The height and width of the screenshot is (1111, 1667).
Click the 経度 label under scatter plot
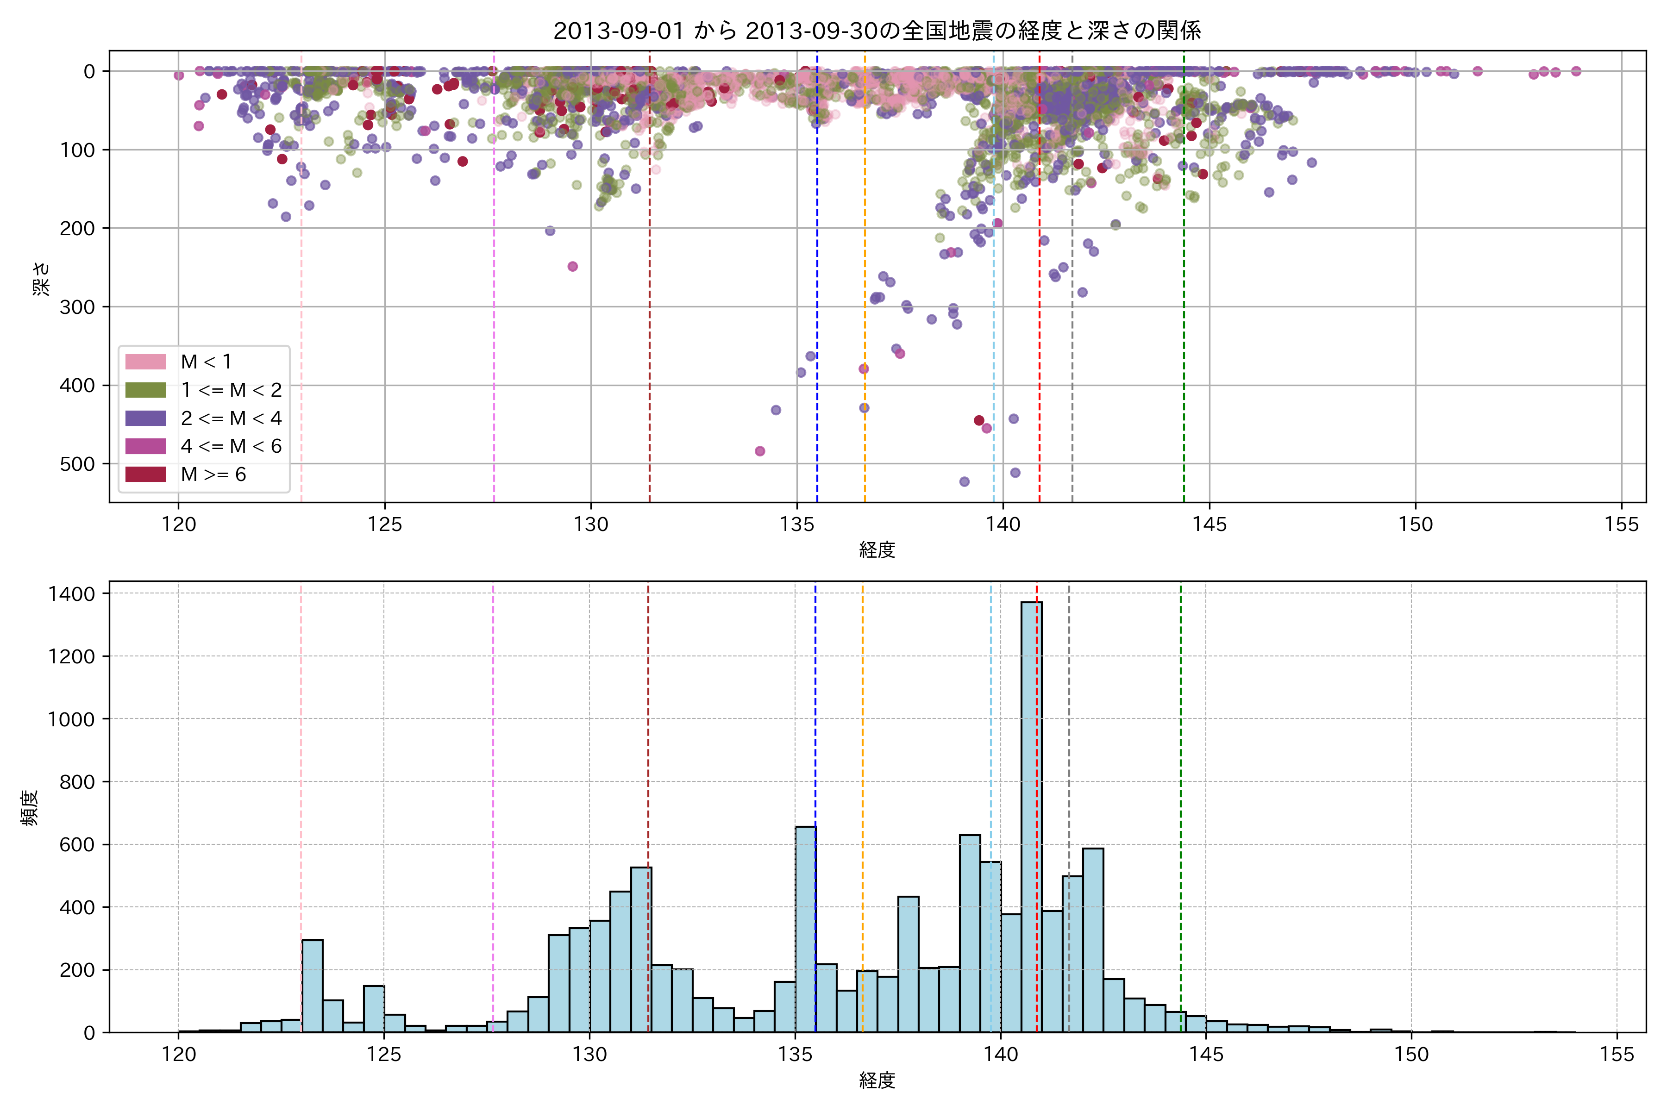tap(877, 550)
